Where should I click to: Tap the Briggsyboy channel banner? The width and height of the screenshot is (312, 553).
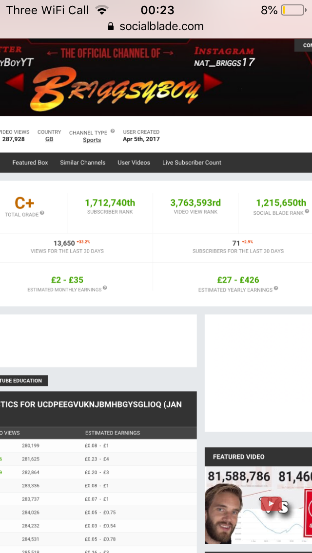click(x=156, y=77)
